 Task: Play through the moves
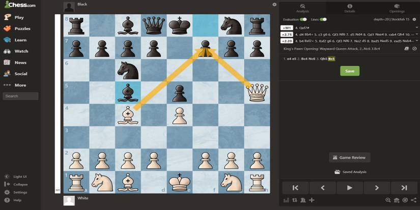coord(350,188)
